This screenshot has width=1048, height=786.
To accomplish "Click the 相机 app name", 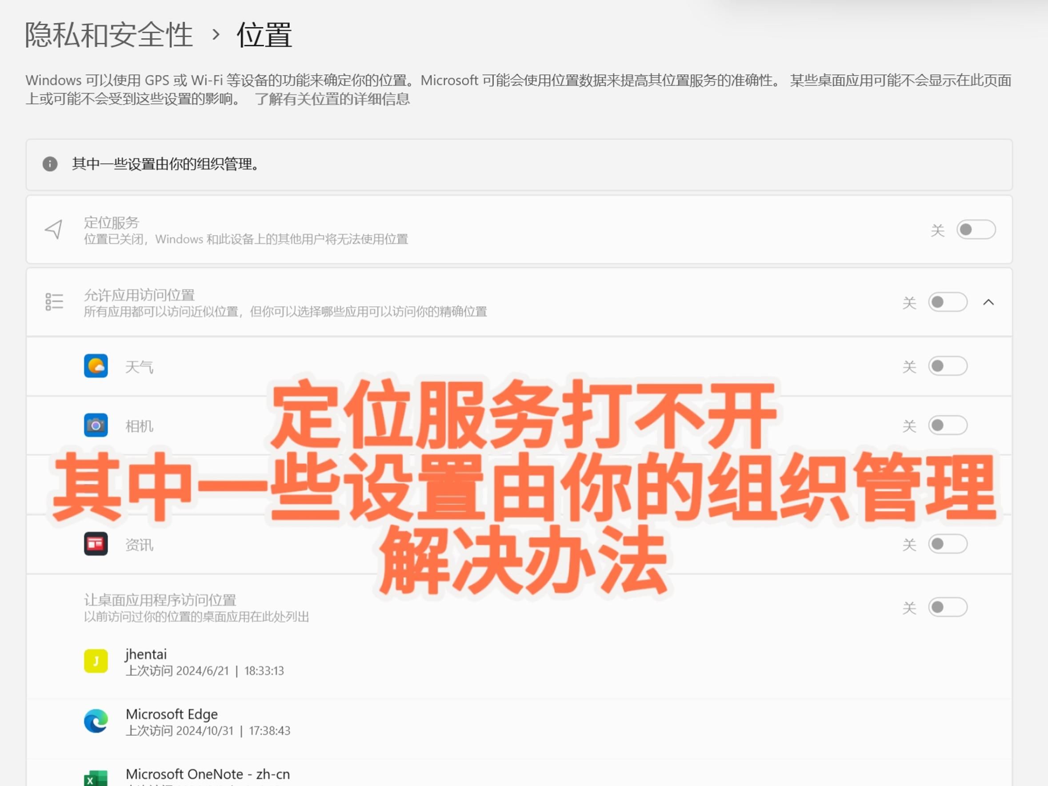I will click(139, 426).
